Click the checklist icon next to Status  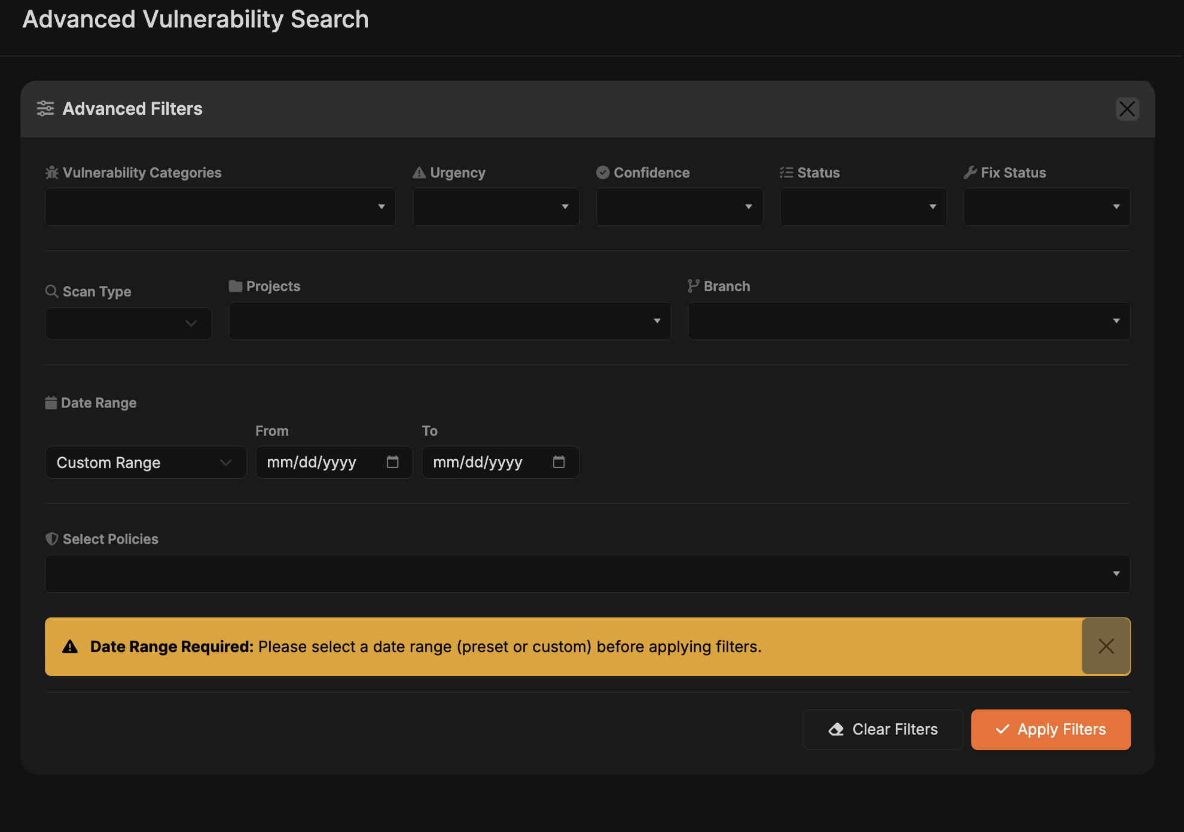click(x=786, y=172)
